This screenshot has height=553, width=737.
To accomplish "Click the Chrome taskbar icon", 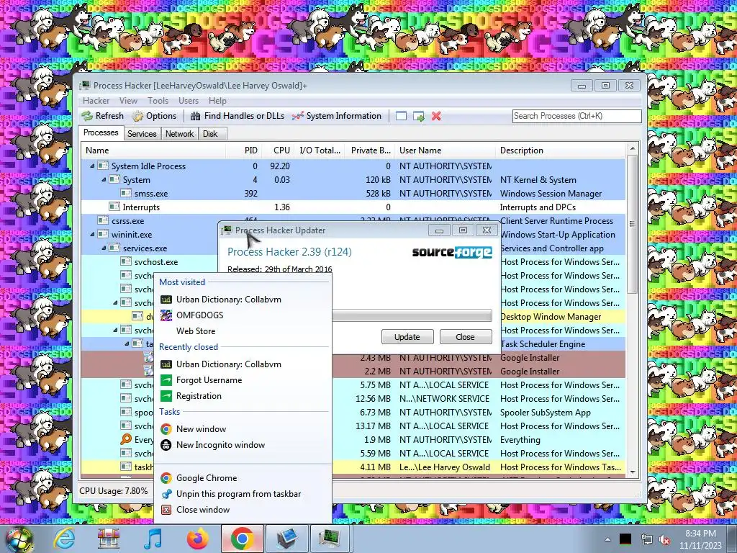I will tap(242, 539).
